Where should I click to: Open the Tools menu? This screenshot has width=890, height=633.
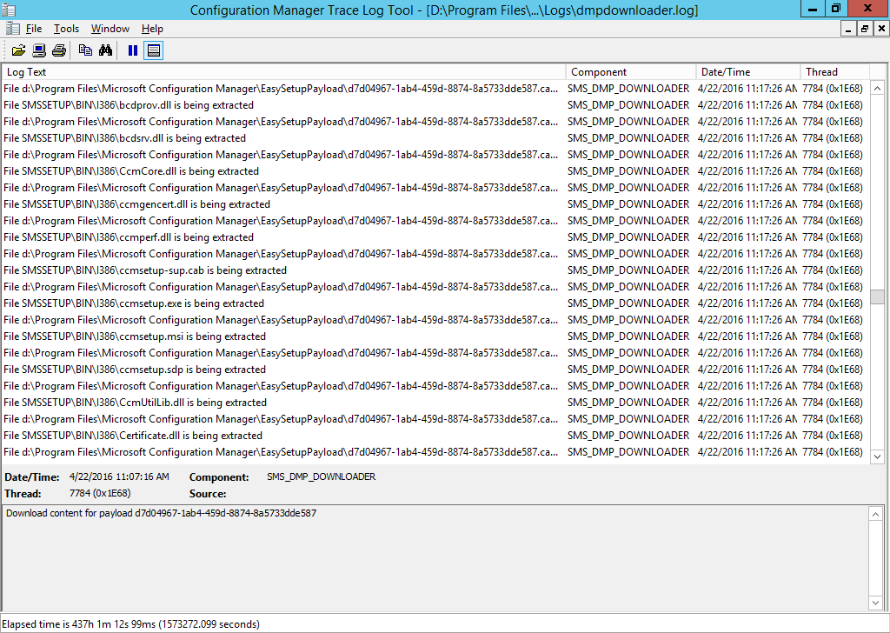[66, 29]
